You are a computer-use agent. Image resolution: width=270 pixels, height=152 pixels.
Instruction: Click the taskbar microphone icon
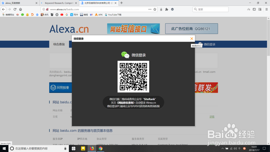65,148
